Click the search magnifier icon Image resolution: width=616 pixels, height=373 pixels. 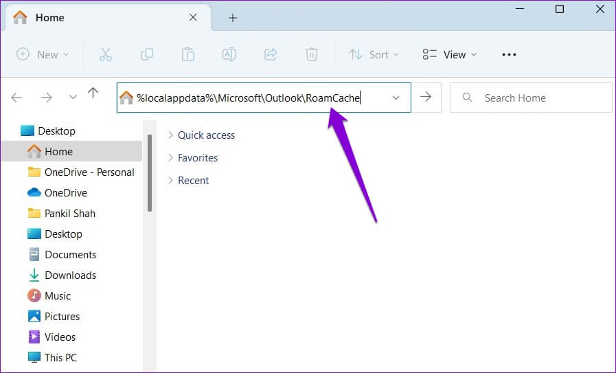467,97
